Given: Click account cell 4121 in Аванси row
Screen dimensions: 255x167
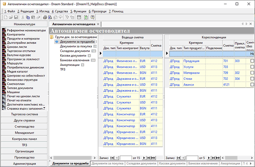Looking at the screenshot, I should (x=228, y=84).
